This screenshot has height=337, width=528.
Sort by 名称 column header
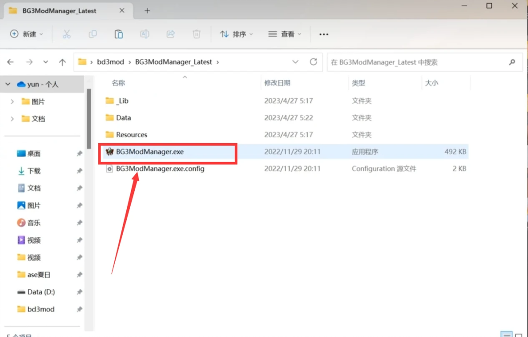[x=118, y=83]
